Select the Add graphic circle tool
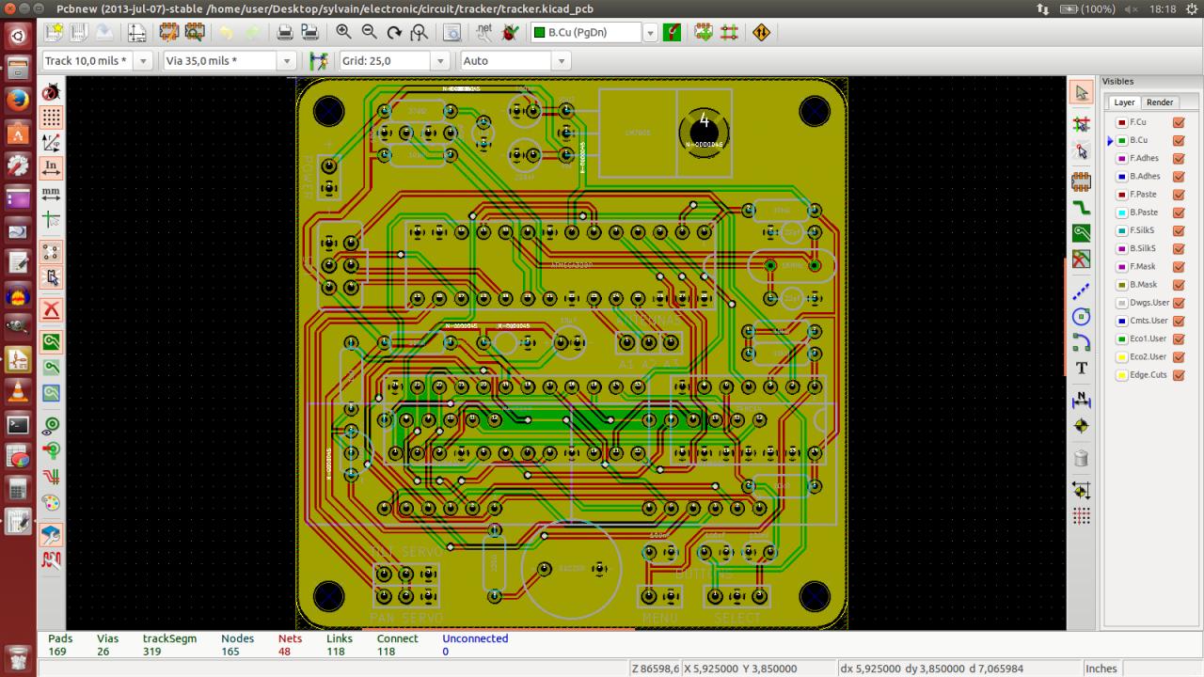The height and width of the screenshot is (677, 1204). 1082,317
